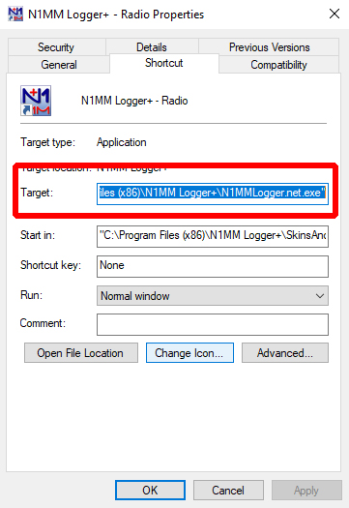349x508 pixels.
Task: Click the 'Target:' label
Action: [x=37, y=193]
